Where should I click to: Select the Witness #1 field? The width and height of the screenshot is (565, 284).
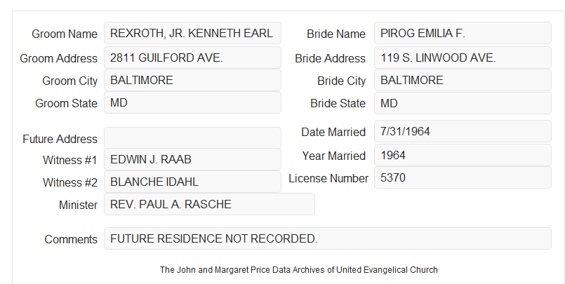pyautogui.click(x=192, y=159)
